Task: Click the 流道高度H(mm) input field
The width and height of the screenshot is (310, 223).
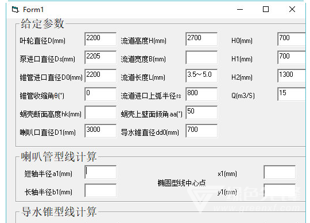Action: [x=201, y=39]
